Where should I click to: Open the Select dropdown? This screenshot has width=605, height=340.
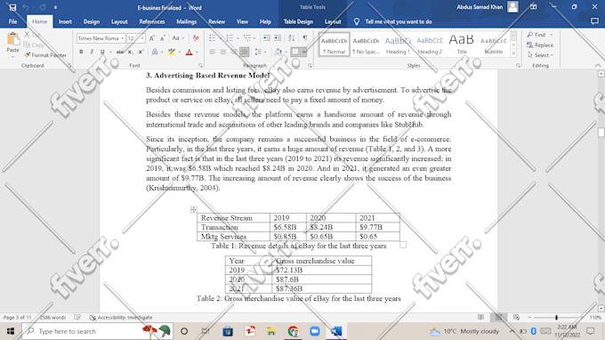[541, 55]
